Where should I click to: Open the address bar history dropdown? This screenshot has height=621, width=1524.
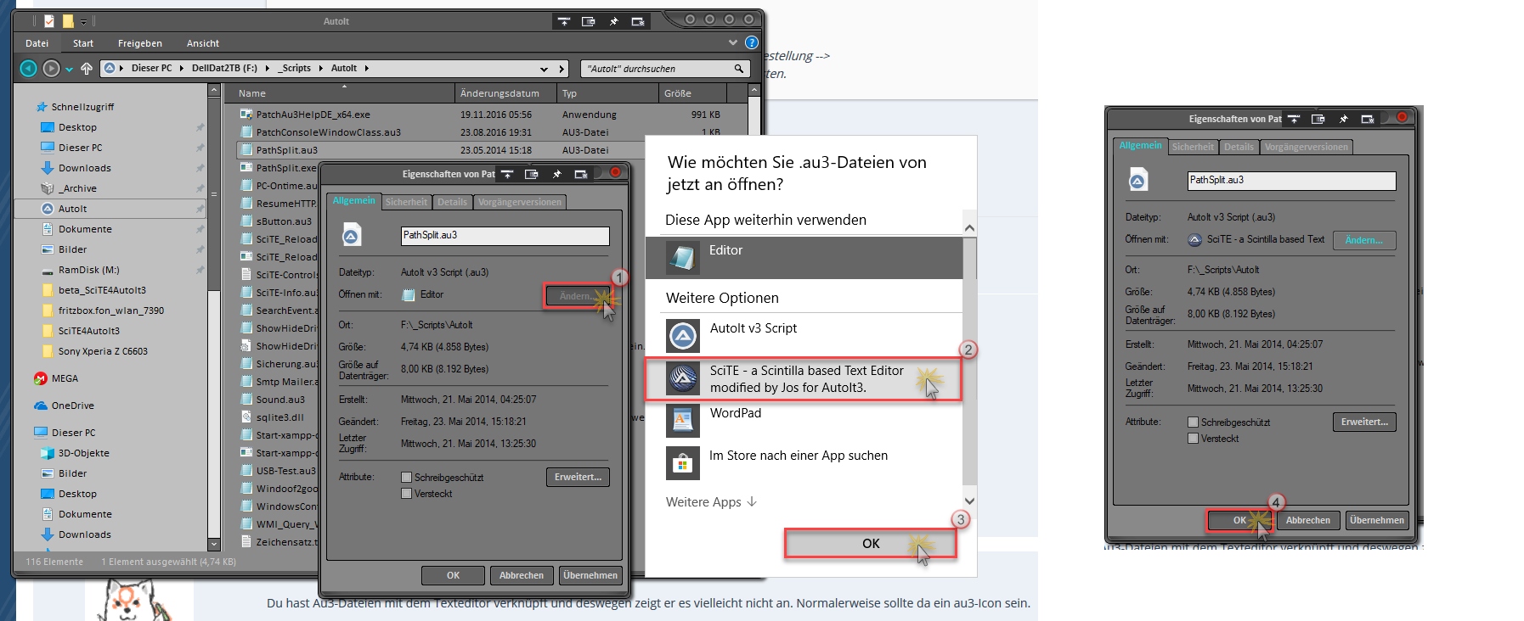pyautogui.click(x=544, y=69)
